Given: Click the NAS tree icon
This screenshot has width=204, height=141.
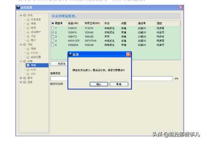Looking at the screenshot, I should pos(28,70).
